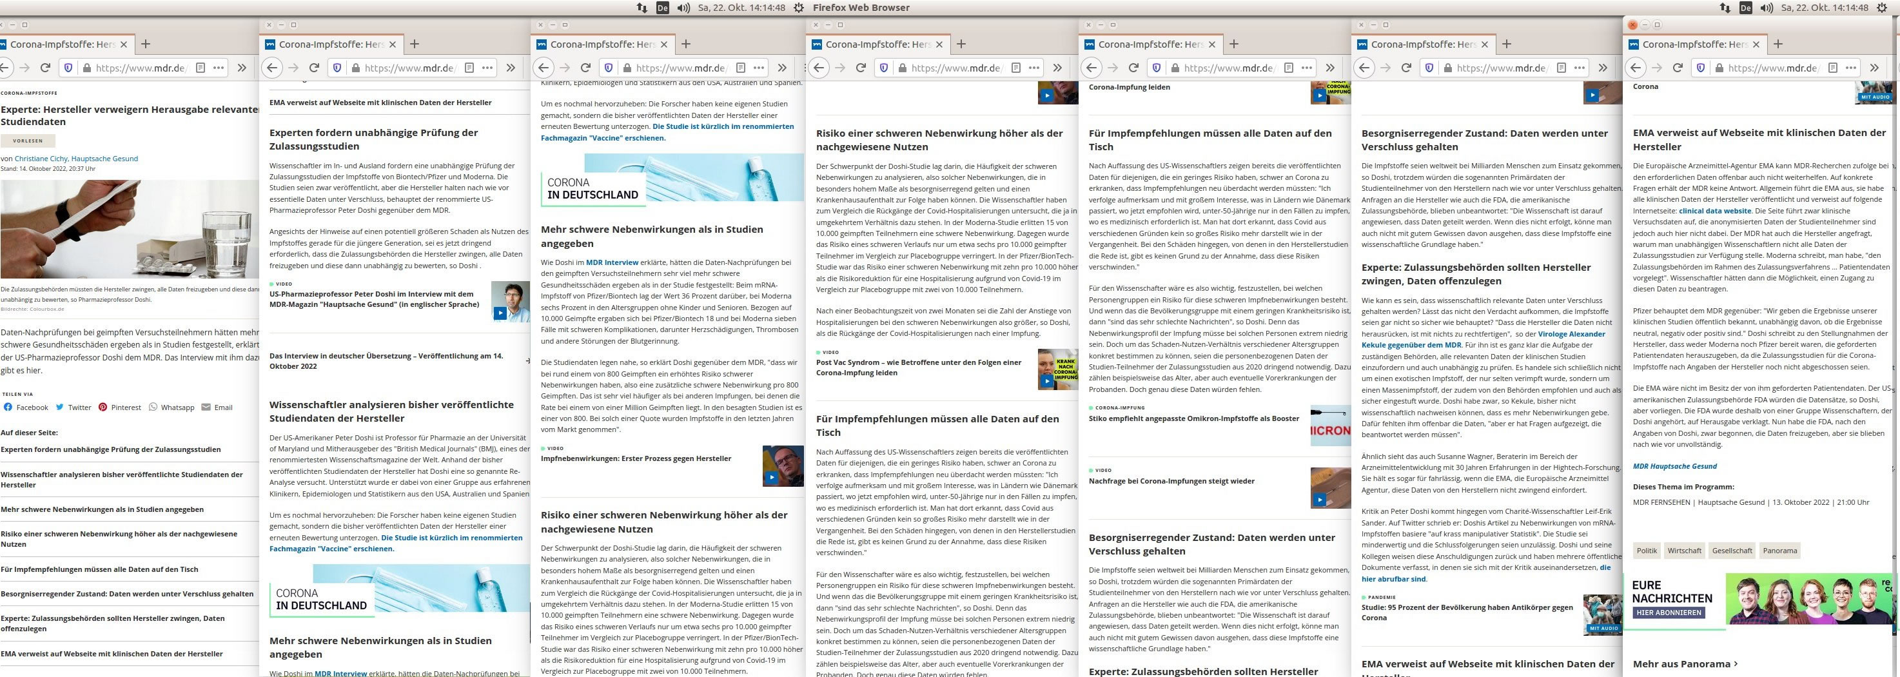Screen dimensions: 1900x677
Task: Open the Stiko Omikron-Impfstoffe teaser thumbnail
Action: coord(1331,426)
